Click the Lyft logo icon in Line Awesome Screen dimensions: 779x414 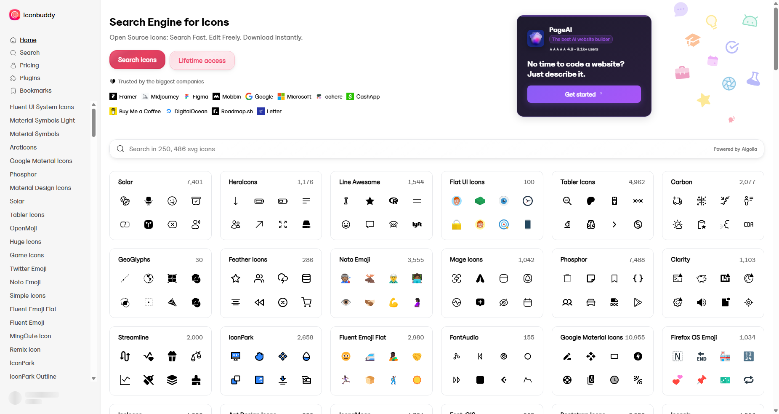(417, 224)
